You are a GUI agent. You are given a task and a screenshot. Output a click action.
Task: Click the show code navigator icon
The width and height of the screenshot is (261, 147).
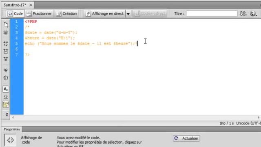[x=6, y=33]
